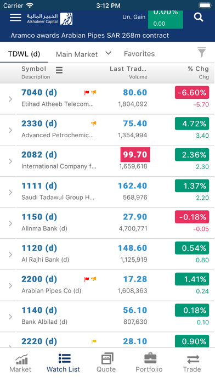Open the Trade arrows icon

(x=193, y=359)
